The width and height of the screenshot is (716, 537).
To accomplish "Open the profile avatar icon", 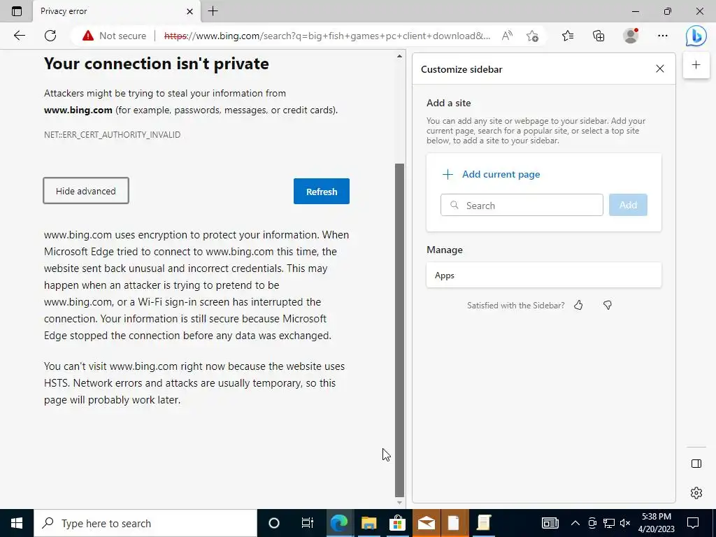I will coord(631,36).
